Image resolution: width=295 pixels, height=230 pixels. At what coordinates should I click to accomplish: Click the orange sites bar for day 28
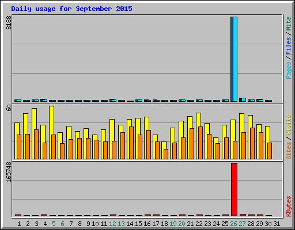coord(252,143)
